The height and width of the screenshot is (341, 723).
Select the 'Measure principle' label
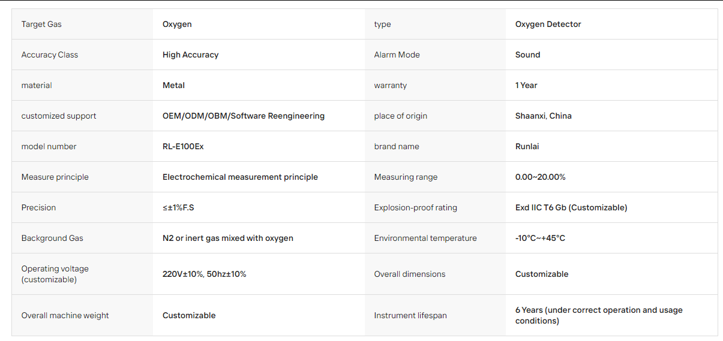(x=55, y=177)
